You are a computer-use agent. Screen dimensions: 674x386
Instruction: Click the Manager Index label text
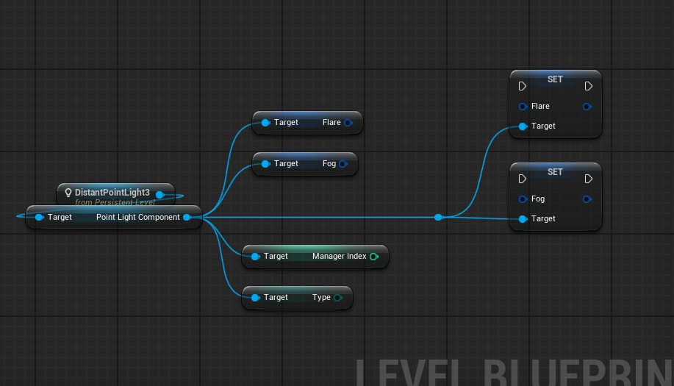(339, 256)
